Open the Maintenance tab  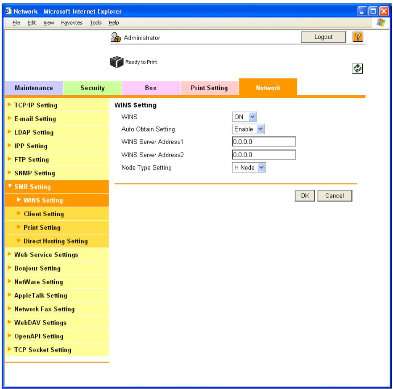pyautogui.click(x=34, y=88)
